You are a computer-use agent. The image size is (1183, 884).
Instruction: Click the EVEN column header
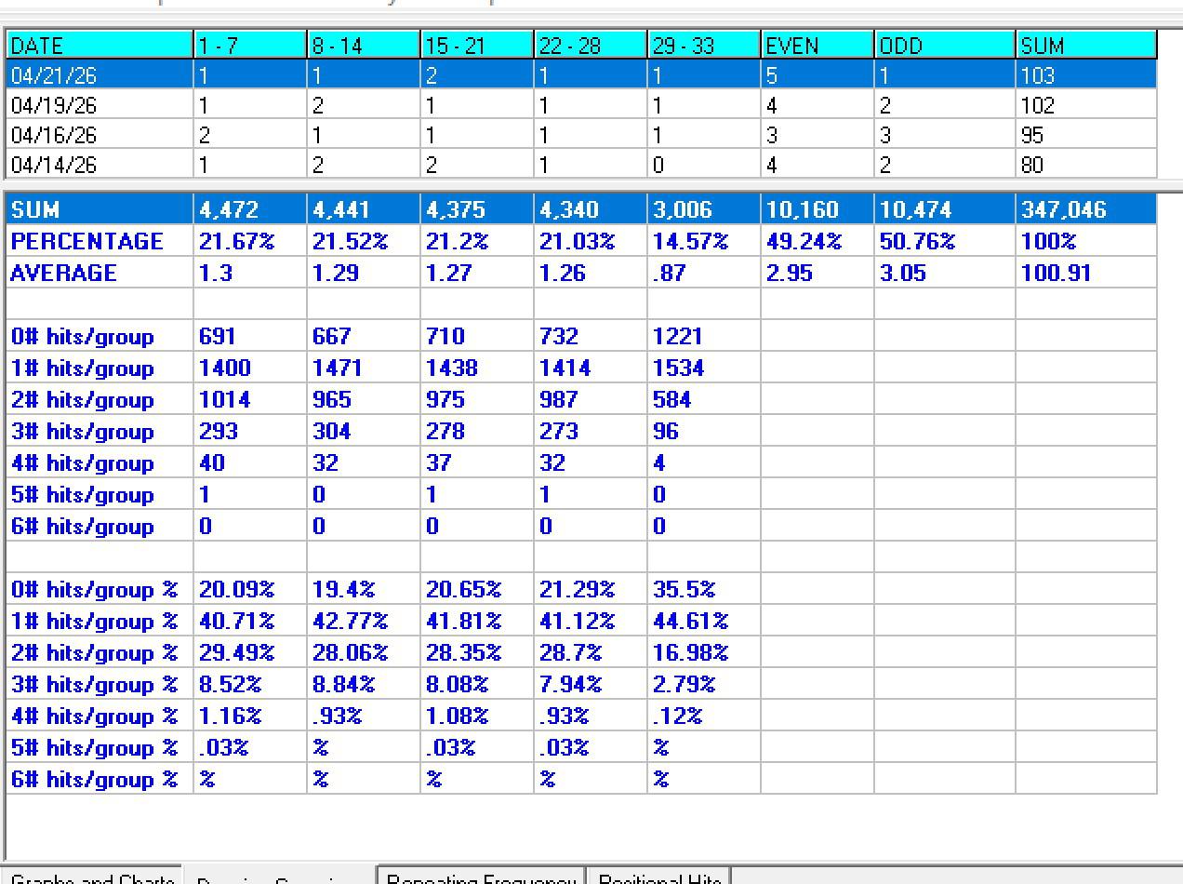(x=817, y=46)
